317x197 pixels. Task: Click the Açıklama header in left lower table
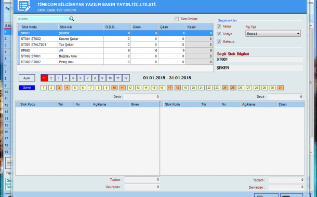110,104
